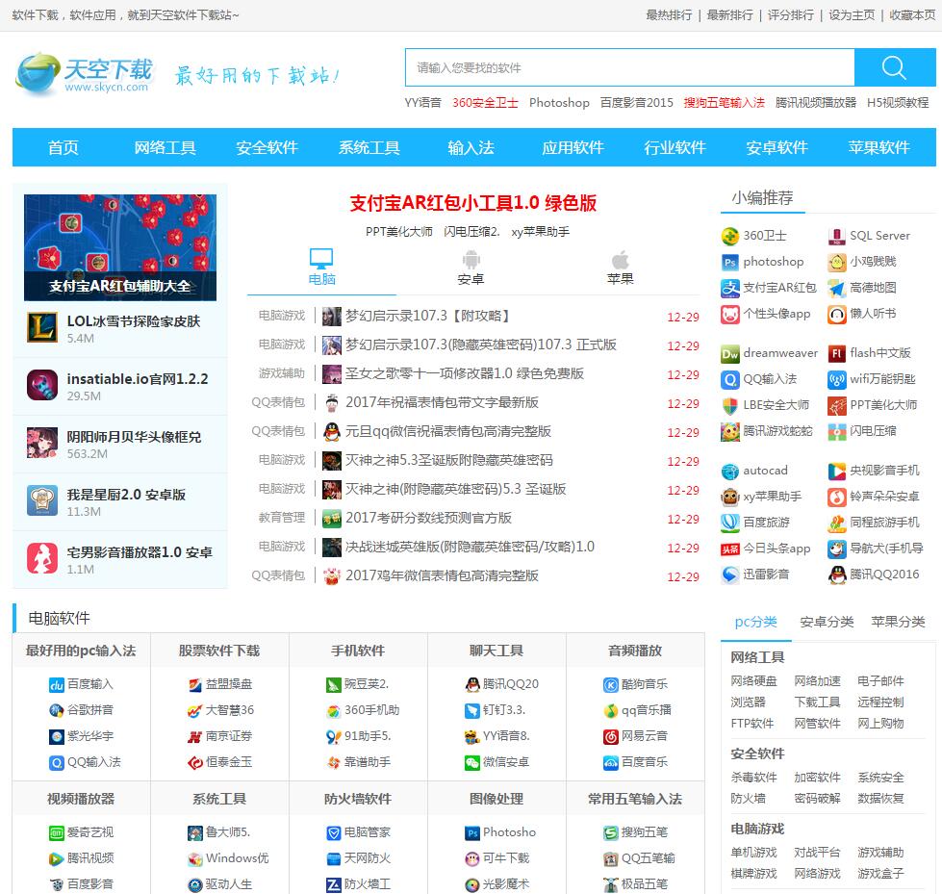Viewport: 942px width, 894px height.
Task: Click the 搜狗五笔输入法 hot search link
Action: (x=724, y=103)
